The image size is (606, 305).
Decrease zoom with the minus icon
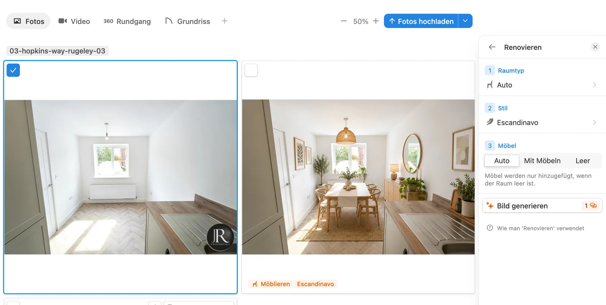pos(344,21)
